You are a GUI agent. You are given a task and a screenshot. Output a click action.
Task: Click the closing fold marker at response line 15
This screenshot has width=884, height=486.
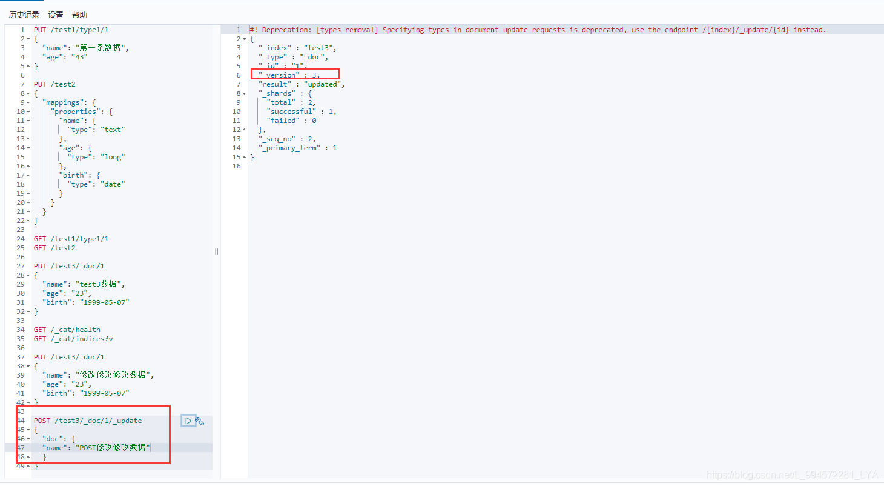point(244,158)
